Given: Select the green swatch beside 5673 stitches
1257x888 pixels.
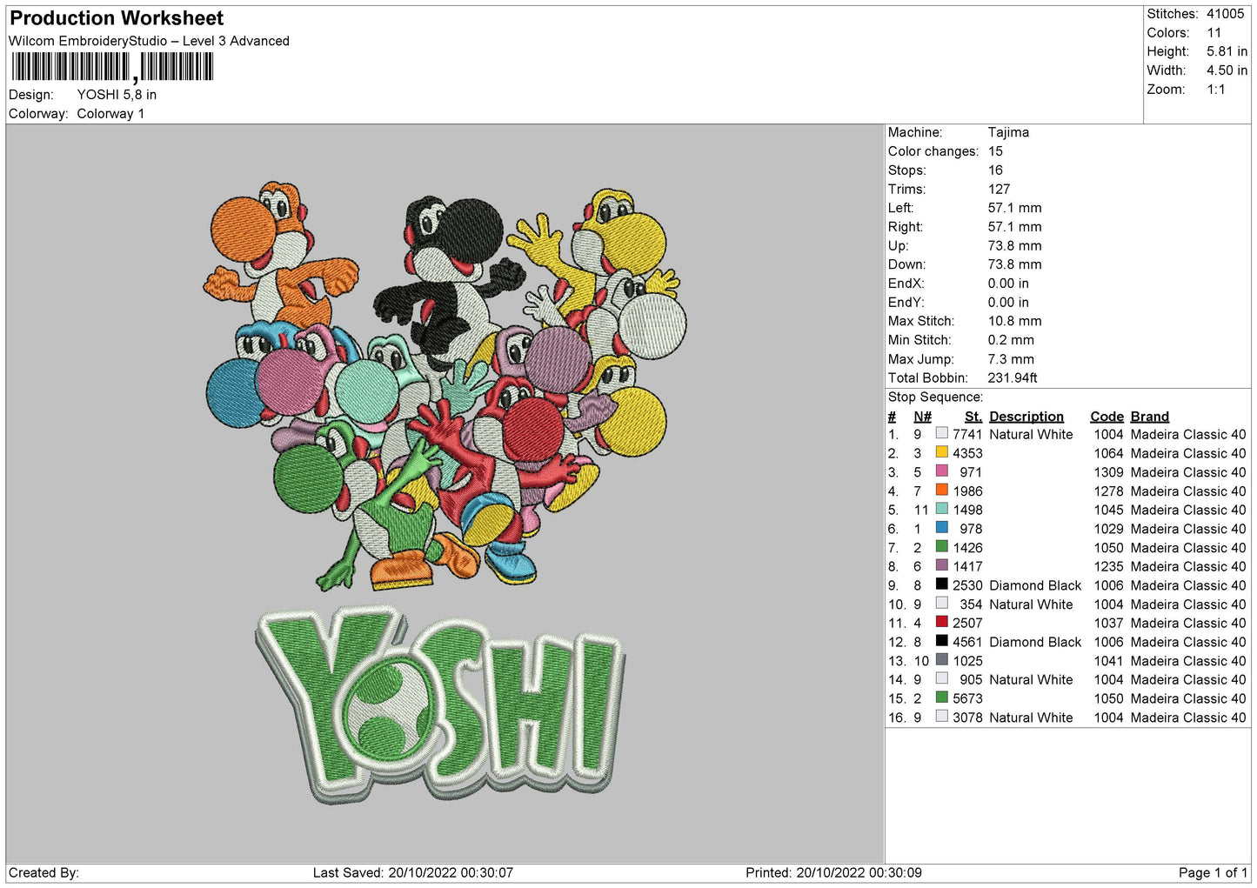Looking at the screenshot, I should tap(941, 698).
